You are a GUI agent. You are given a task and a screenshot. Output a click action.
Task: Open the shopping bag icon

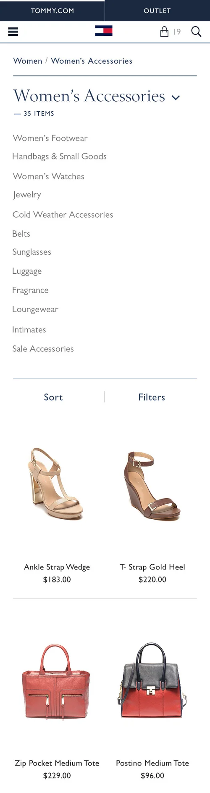164,32
